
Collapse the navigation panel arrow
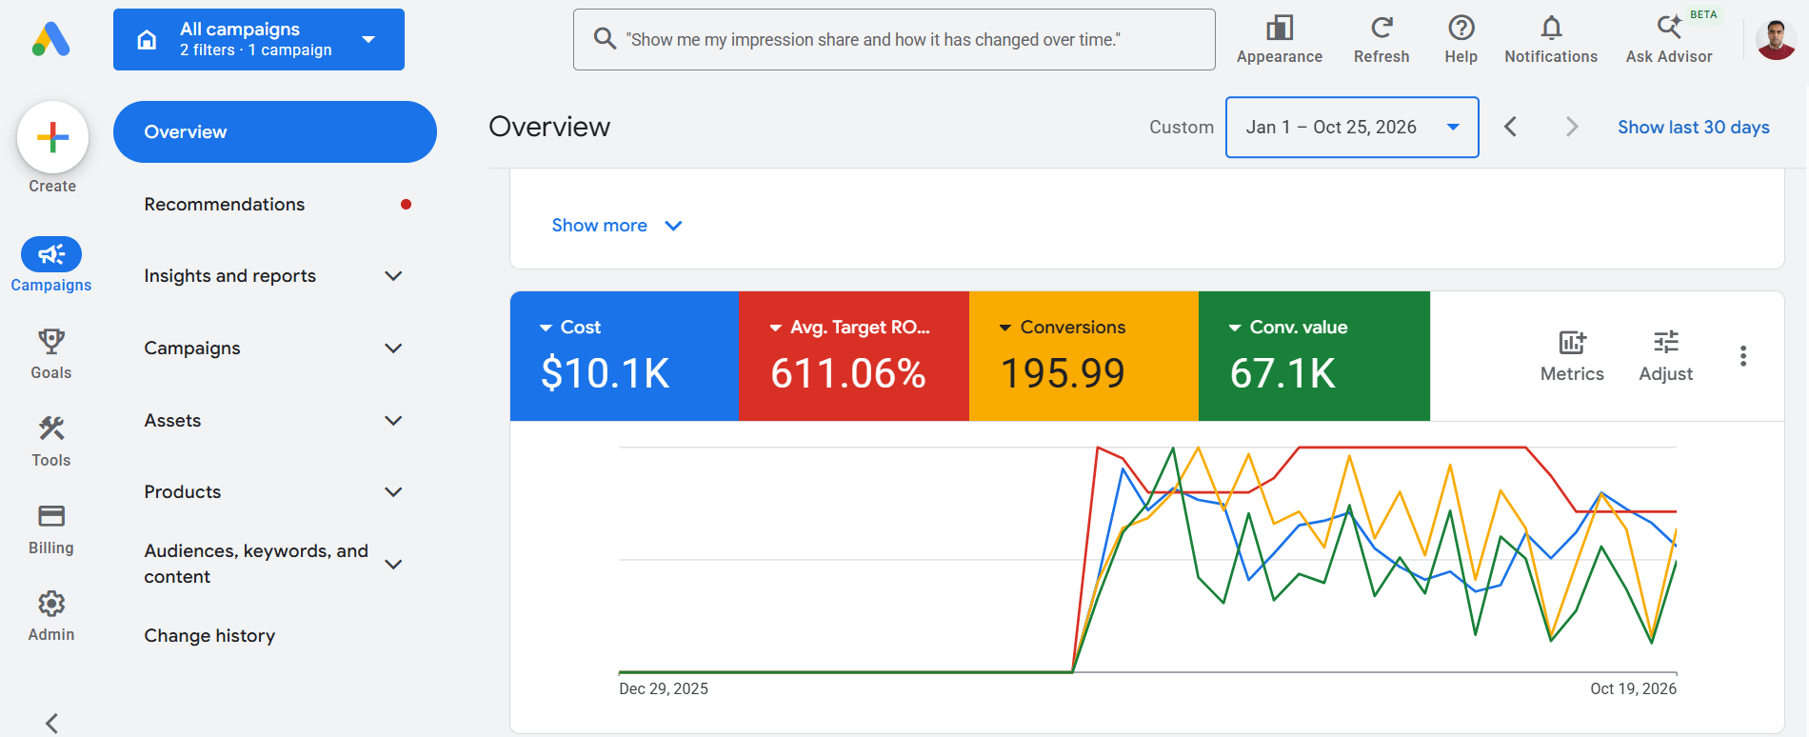[x=52, y=723]
